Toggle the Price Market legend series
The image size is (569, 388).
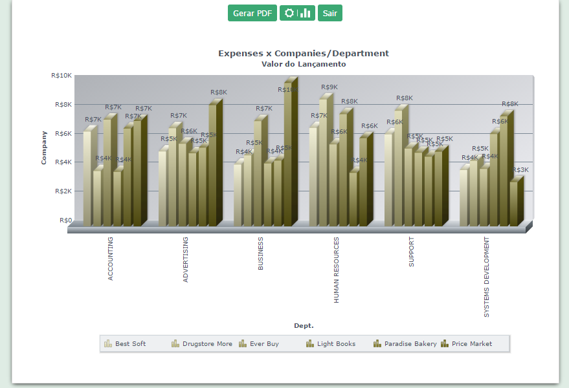445,344
